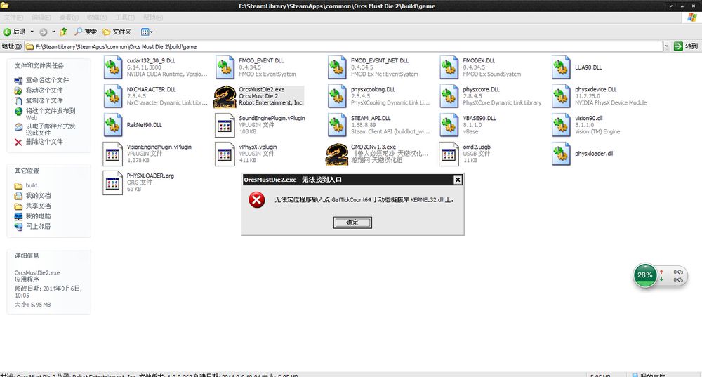Select the VBASE90.DLL file icon

pyautogui.click(x=449, y=125)
